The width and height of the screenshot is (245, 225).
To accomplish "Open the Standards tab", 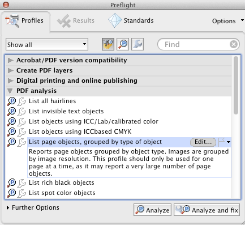I will pyautogui.click(x=131, y=20).
